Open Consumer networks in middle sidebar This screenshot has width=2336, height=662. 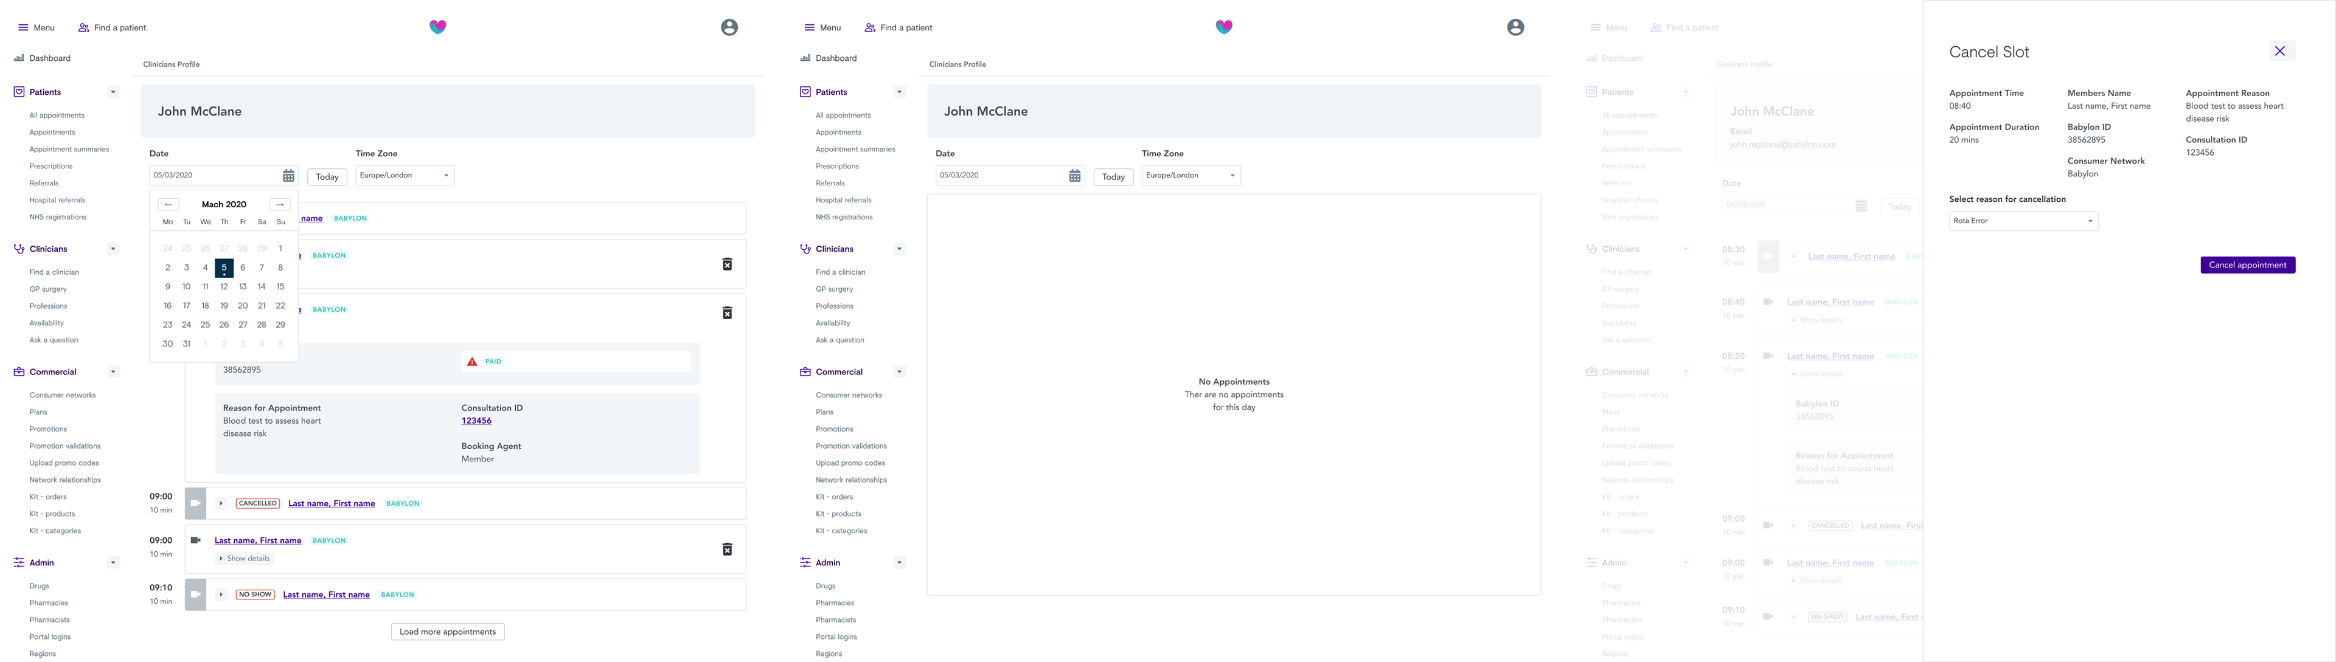point(849,395)
